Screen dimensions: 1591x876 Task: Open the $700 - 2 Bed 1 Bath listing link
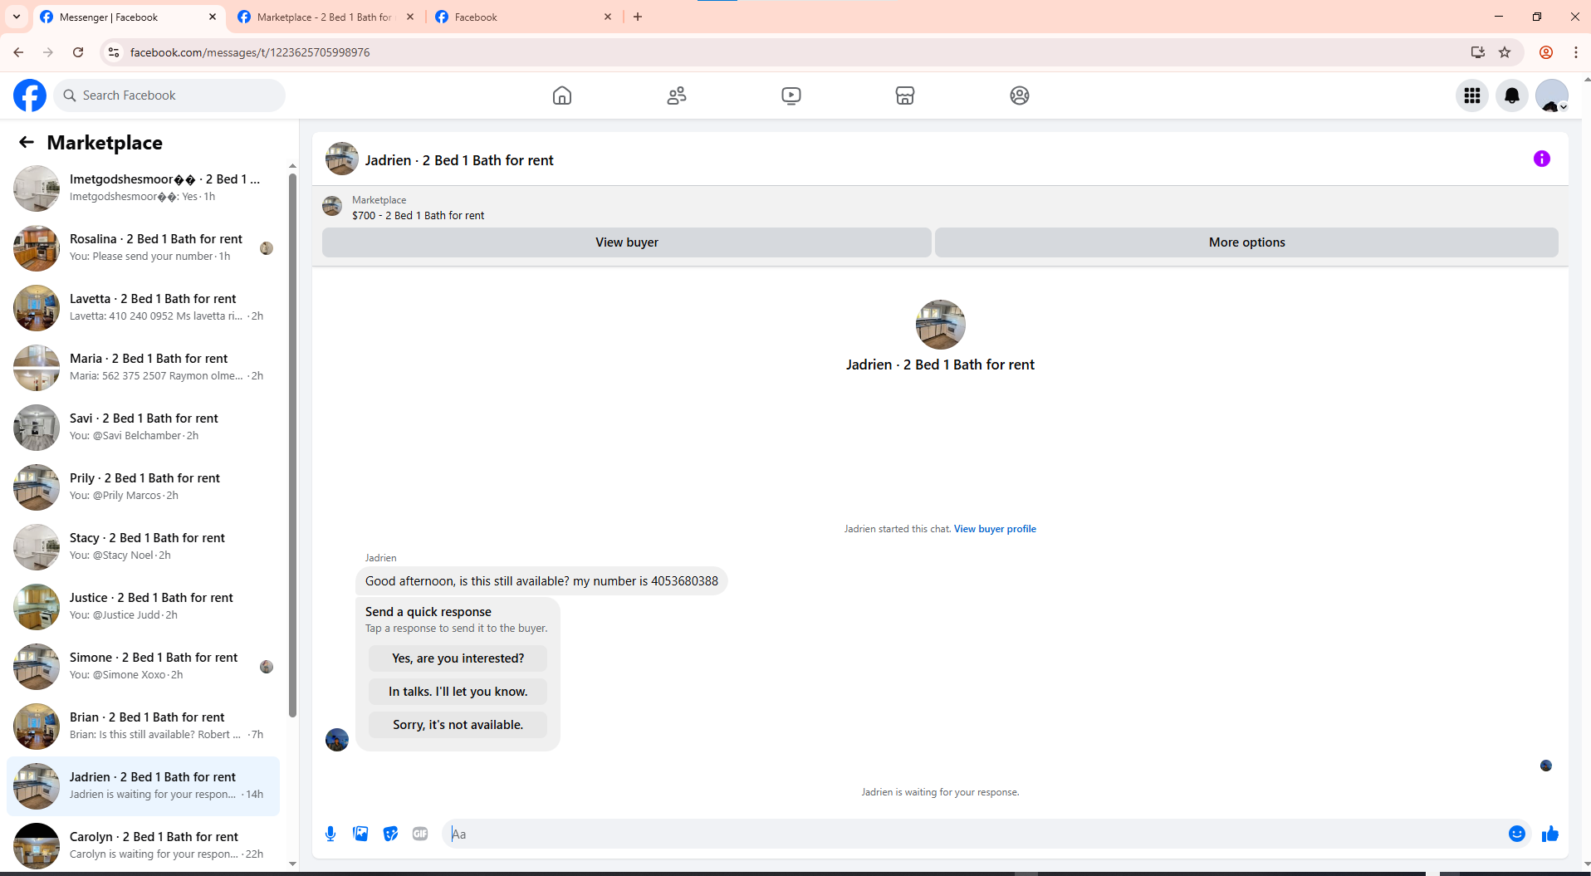click(418, 215)
